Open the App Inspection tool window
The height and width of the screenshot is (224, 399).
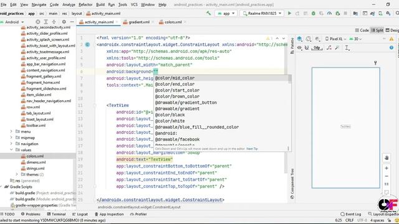click(109, 214)
